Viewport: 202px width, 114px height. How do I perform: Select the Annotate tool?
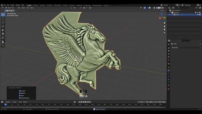click(3, 38)
